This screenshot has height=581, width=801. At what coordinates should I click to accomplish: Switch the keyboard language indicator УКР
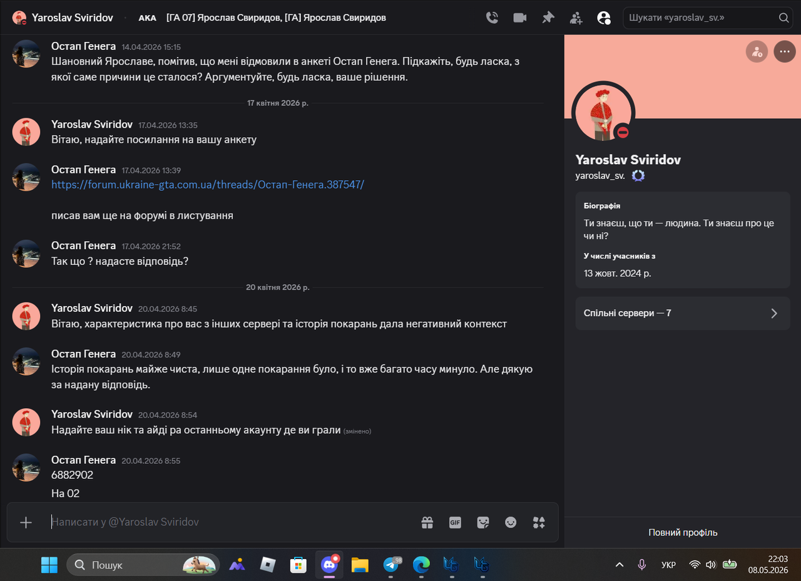tap(668, 565)
